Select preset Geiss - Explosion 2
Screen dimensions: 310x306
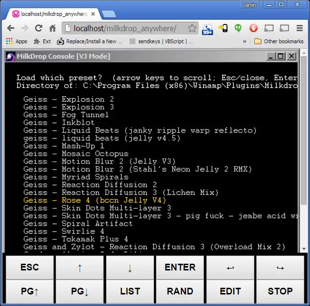69,99
